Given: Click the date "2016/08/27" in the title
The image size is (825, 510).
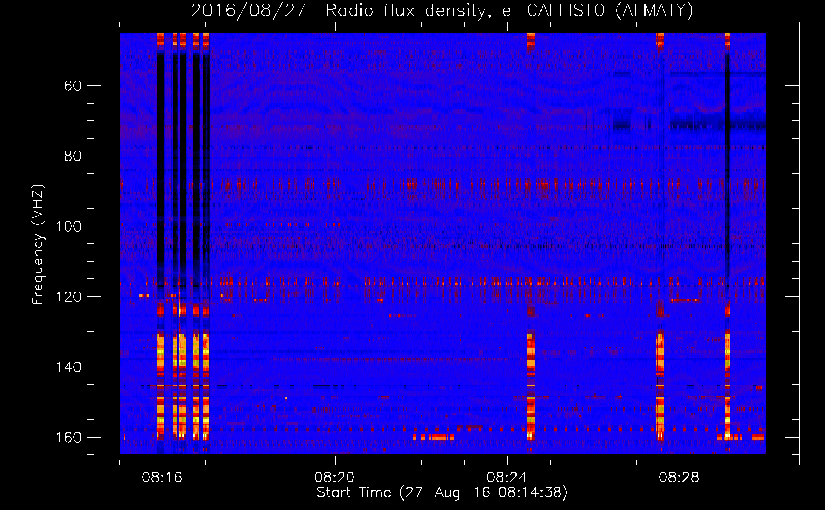Looking at the screenshot, I should 248,11.
